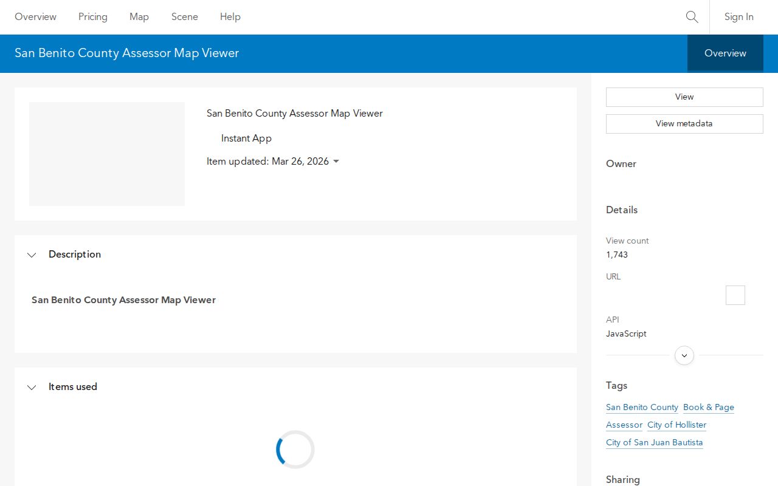778x486 pixels.
Task: Click the bold description text San Benito County Assessor Map Viewer
Action: pyautogui.click(x=124, y=300)
